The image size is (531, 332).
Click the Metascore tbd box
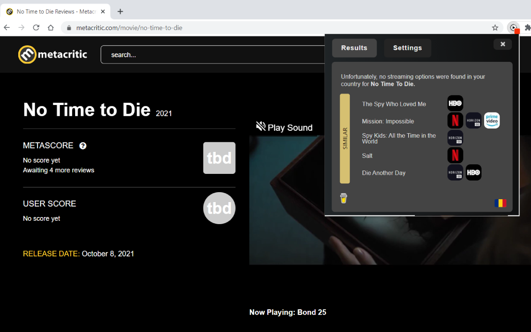(x=219, y=158)
